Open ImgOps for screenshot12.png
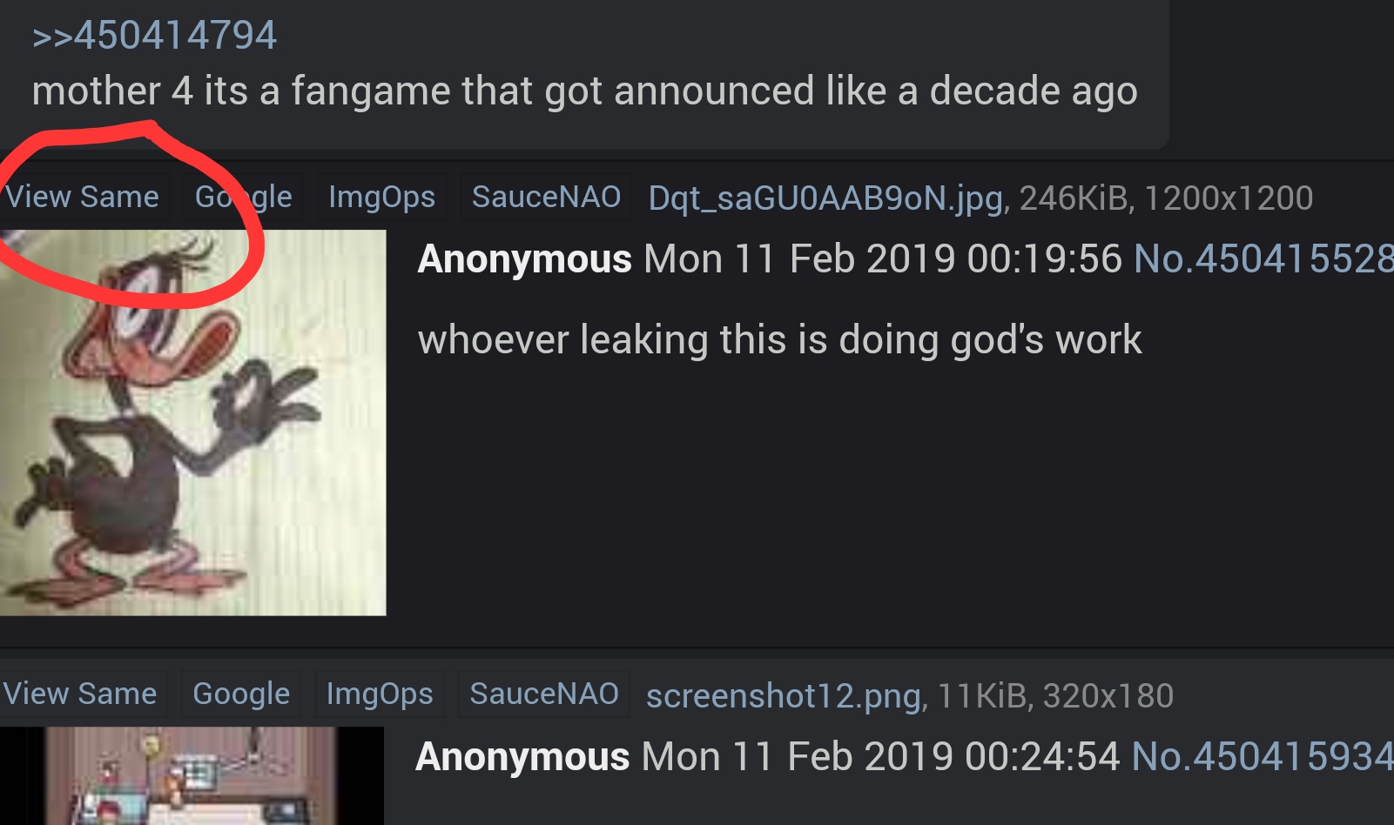 pos(380,694)
